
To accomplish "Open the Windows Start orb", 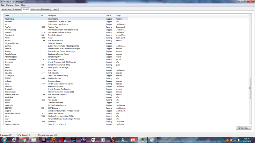I will coord(4,140).
